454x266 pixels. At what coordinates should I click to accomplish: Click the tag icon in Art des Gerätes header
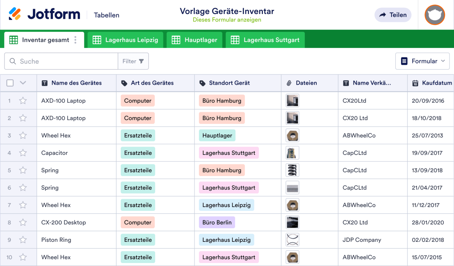pyautogui.click(x=123, y=83)
